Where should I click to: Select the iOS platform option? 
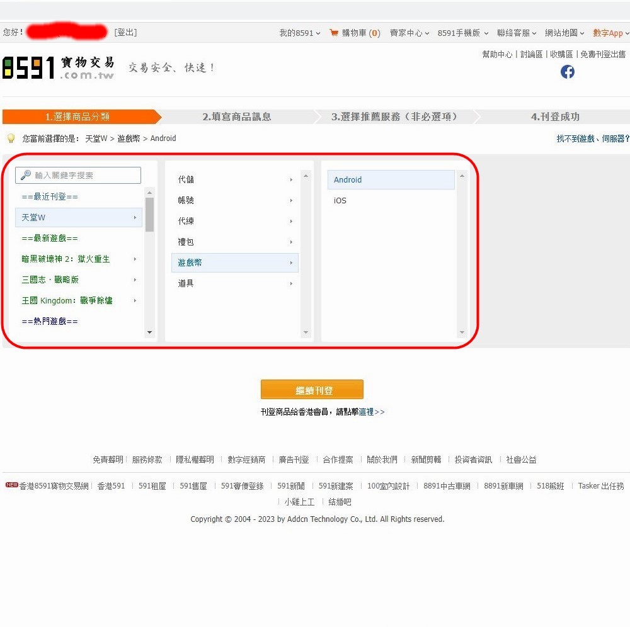[x=340, y=201]
